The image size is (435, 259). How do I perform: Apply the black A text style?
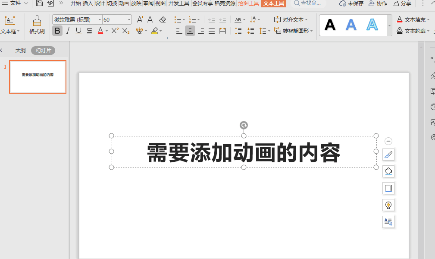[330, 25]
